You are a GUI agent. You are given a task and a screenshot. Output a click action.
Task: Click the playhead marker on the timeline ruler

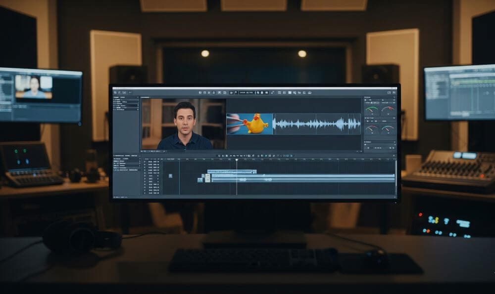coord(237,160)
